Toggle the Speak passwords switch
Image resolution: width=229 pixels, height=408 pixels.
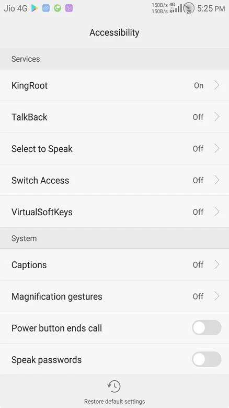tap(207, 359)
